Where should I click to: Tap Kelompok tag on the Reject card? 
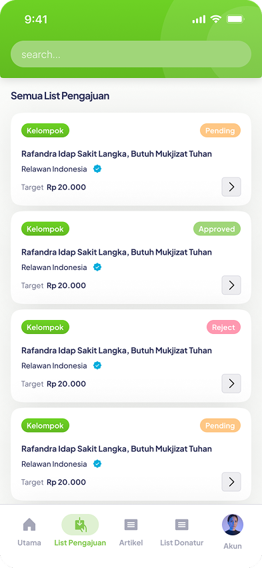(45, 327)
